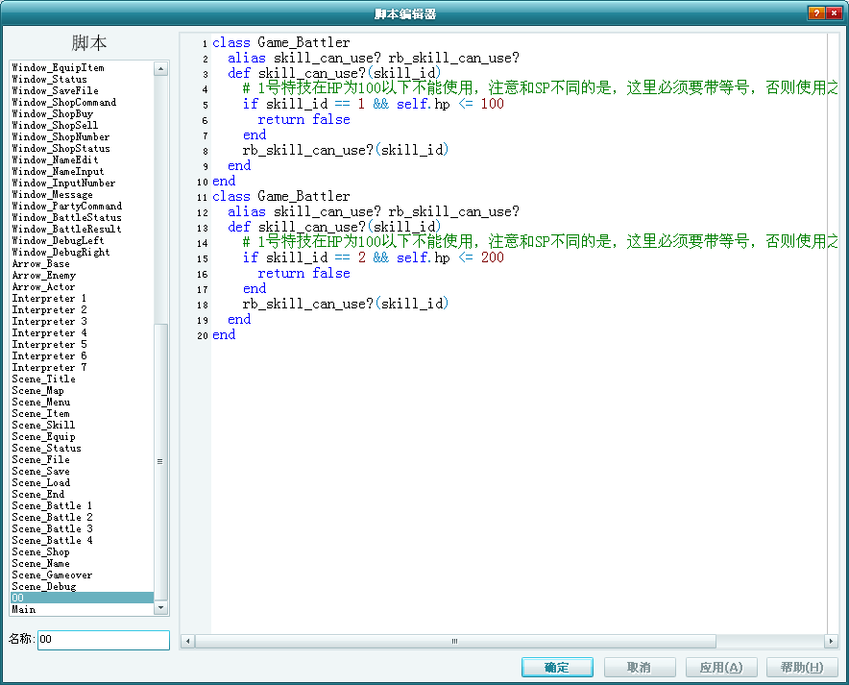The width and height of the screenshot is (849, 685).
Task: Click the code editor horizontal scrollbar thumb
Action: [455, 641]
